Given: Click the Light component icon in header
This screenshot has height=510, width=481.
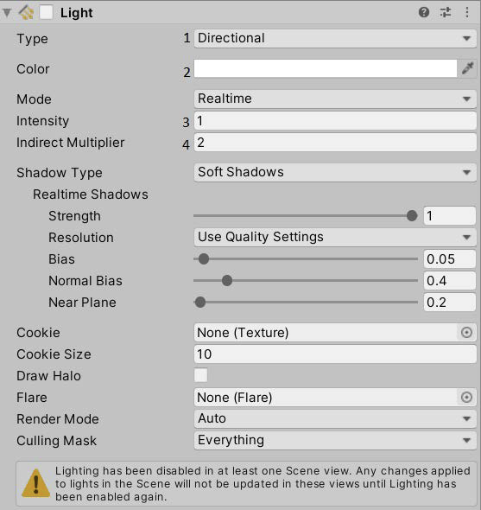Looking at the screenshot, I should [26, 13].
